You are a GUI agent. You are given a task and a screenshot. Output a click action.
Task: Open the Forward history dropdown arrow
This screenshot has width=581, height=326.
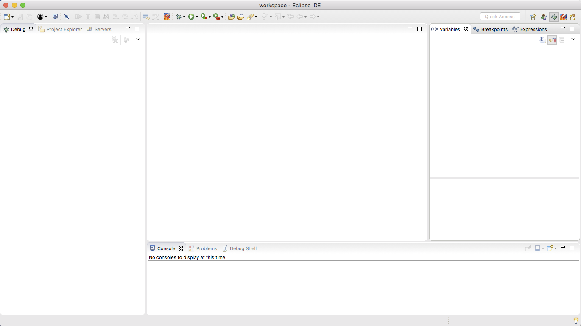click(318, 17)
